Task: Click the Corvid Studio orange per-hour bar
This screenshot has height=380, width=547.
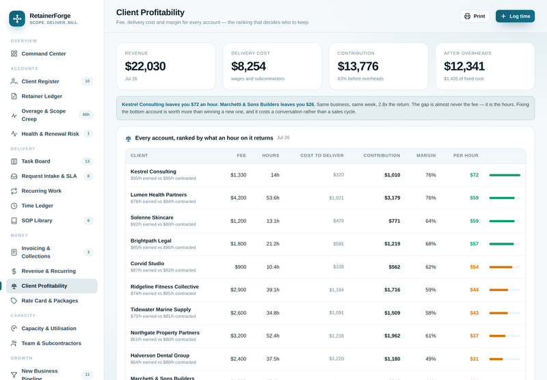Action: [505, 267]
